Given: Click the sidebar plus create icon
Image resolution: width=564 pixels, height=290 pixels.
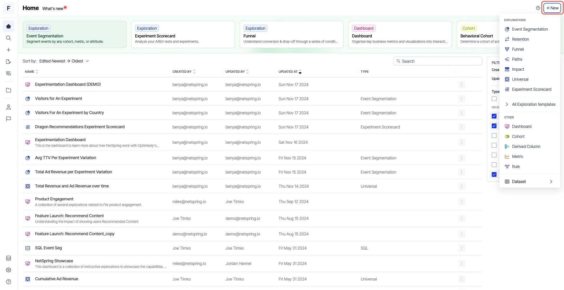Looking at the screenshot, I should [9, 50].
